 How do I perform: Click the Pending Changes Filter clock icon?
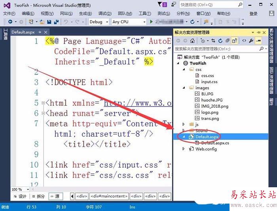tap(203, 41)
